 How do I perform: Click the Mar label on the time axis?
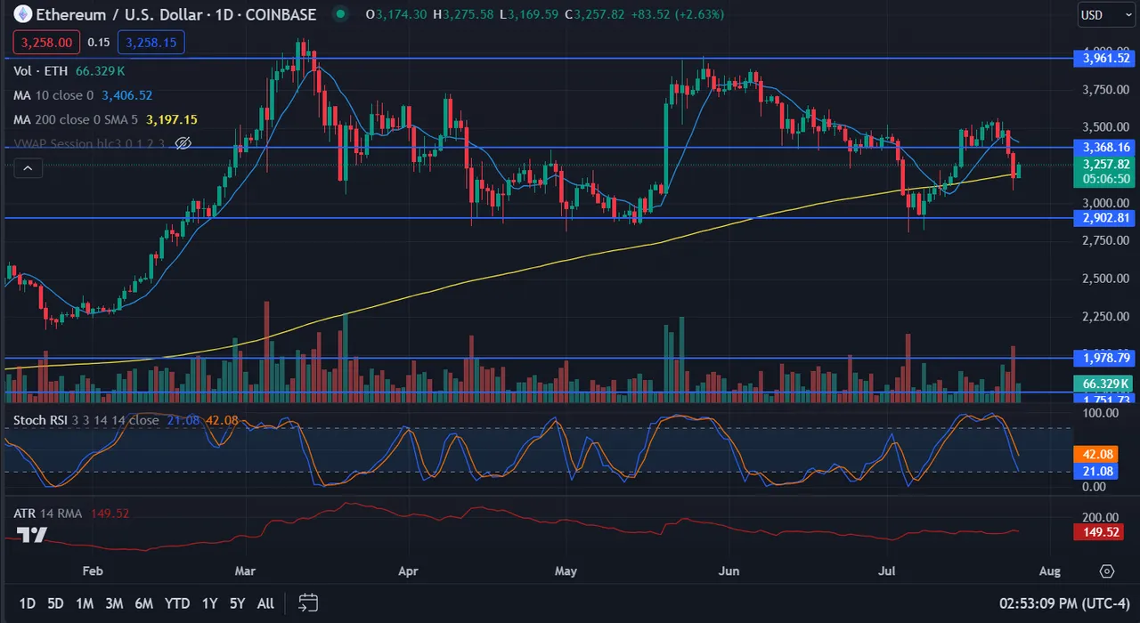coord(245,571)
